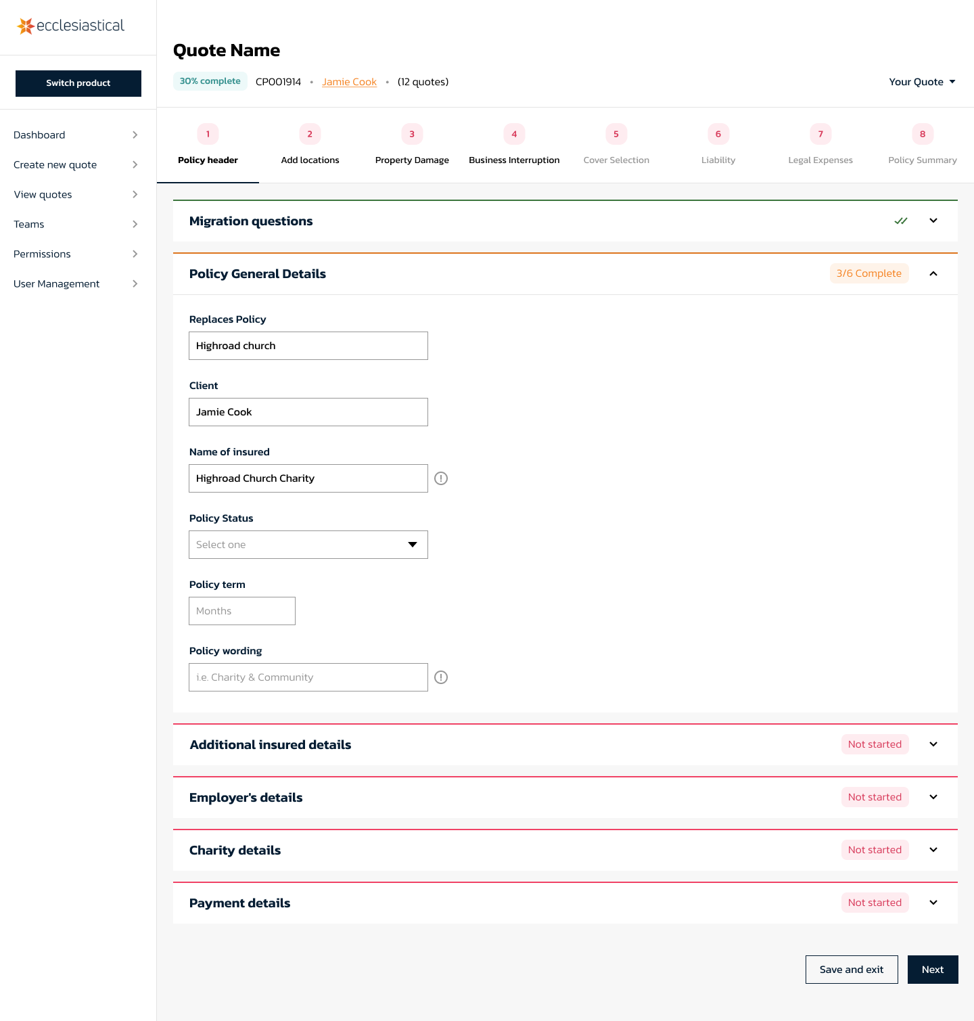
Task: Click the double-check icon on Migration questions
Action: click(x=900, y=221)
